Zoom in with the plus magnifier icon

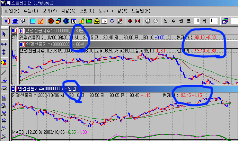(148, 21)
